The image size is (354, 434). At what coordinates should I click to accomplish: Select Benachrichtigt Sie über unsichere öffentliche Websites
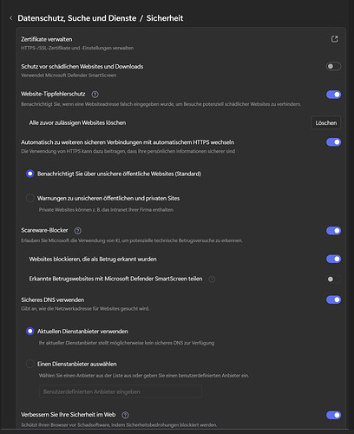click(x=30, y=174)
